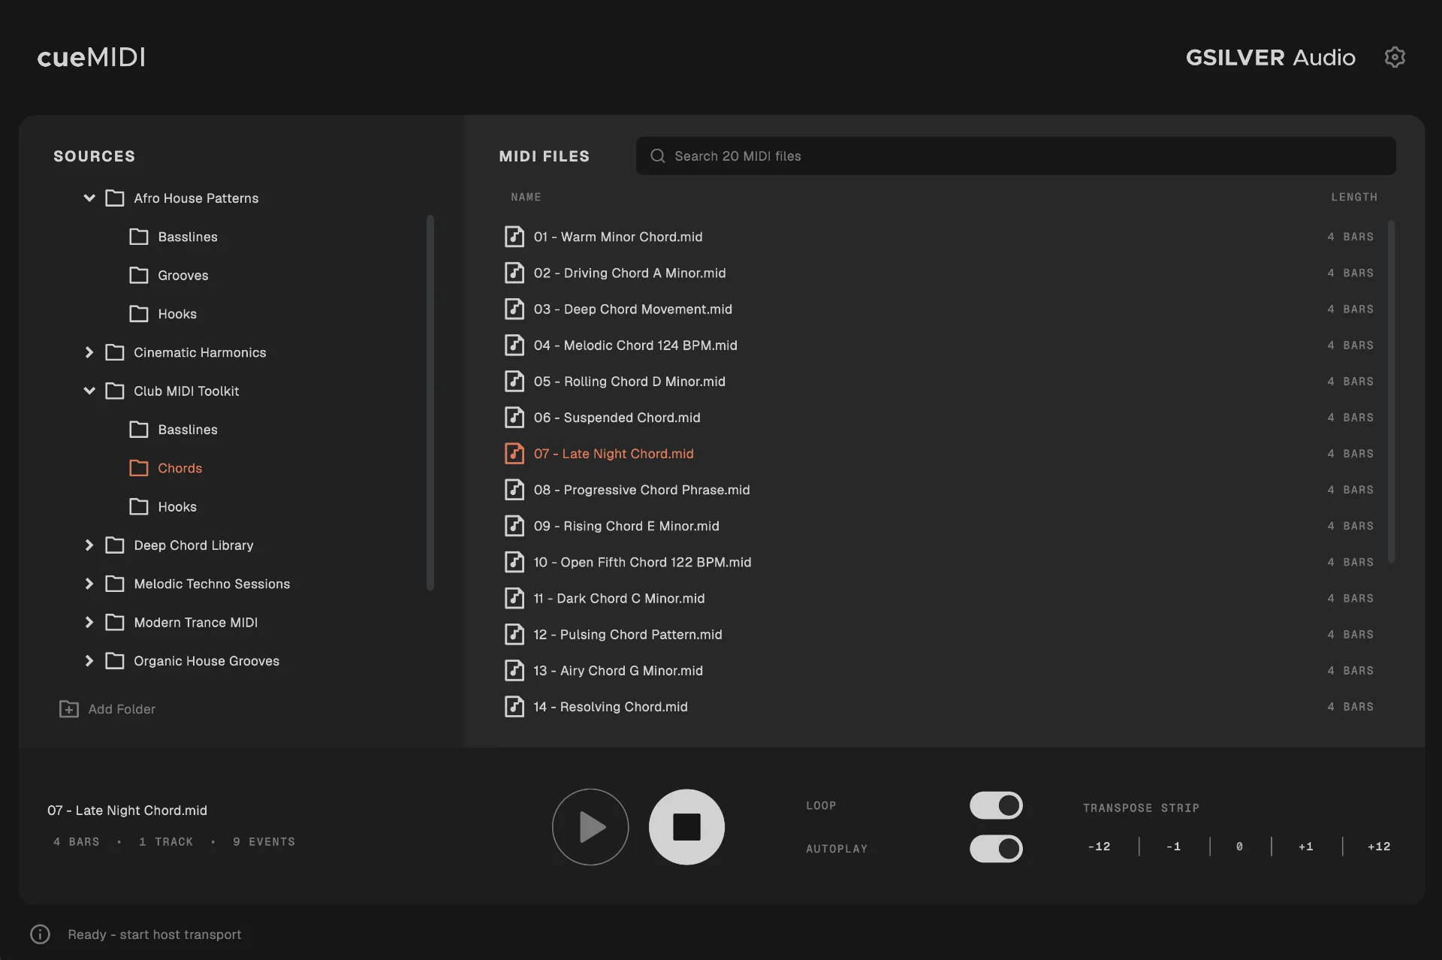
Task: Transpose down one semitone with -1
Action: (x=1174, y=847)
